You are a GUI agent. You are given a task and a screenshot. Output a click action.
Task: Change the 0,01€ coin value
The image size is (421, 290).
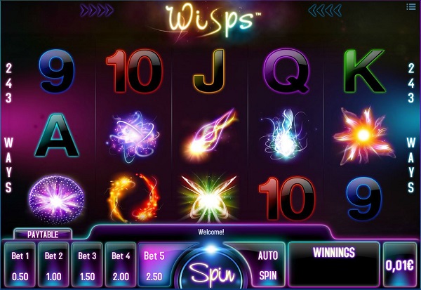tap(399, 265)
